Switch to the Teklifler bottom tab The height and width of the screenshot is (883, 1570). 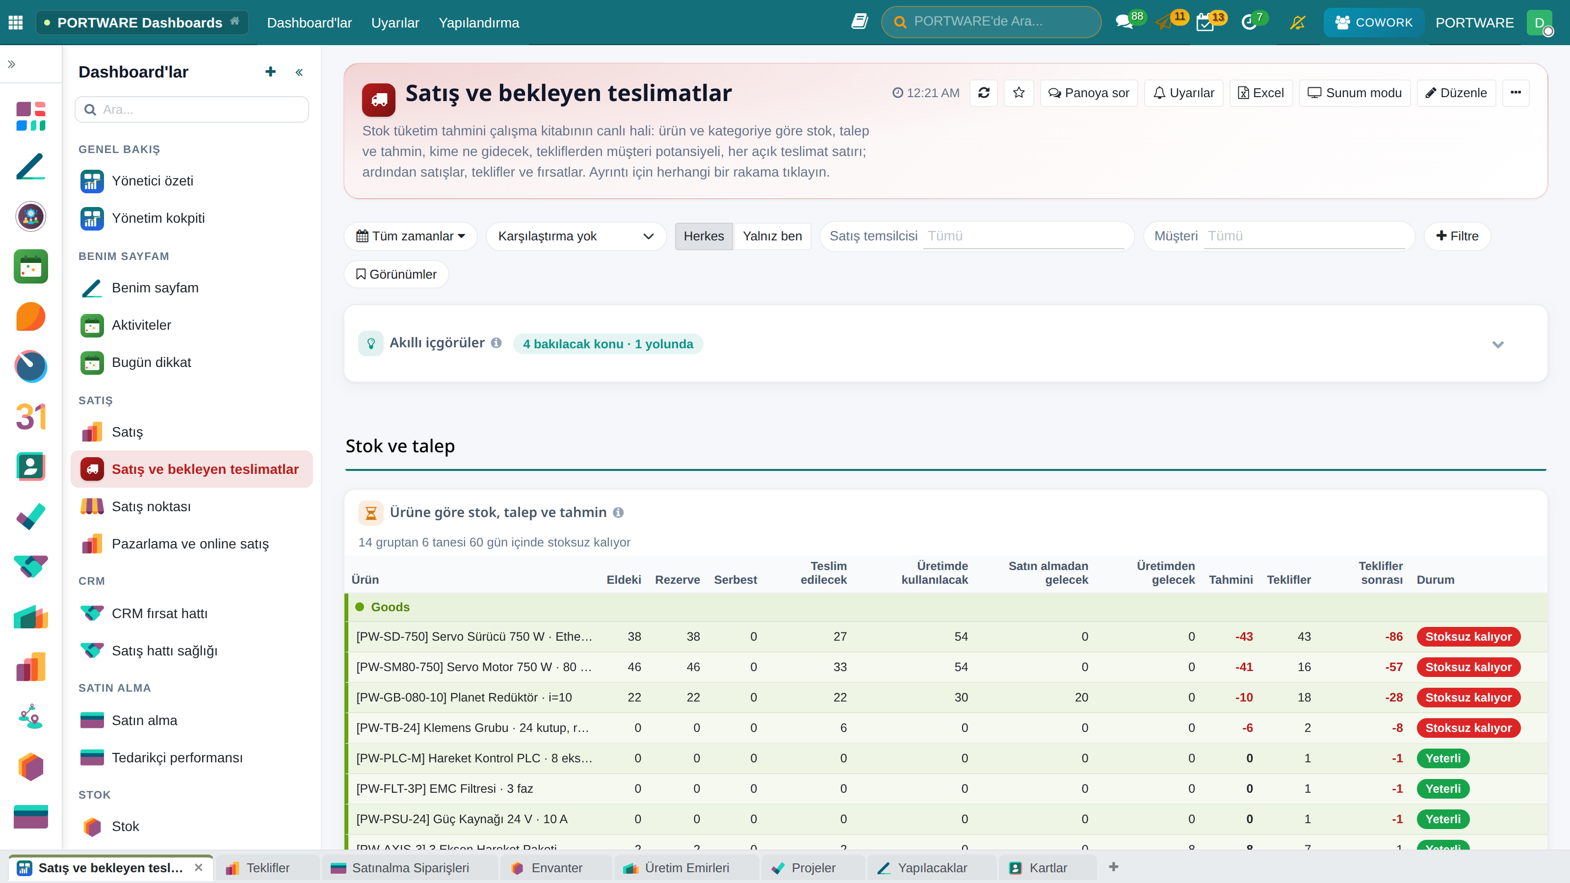point(267,868)
